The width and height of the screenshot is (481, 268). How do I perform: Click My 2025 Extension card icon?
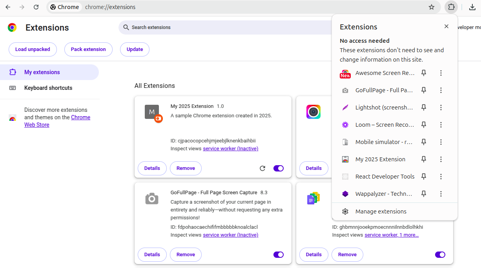[152, 113]
